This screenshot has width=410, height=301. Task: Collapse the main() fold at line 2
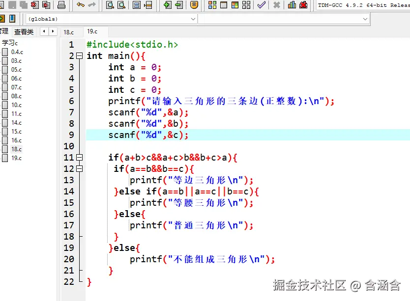[x=80, y=55]
